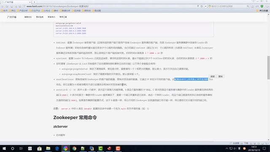This screenshot has height=152, width=270.
Task: Click the vertical scrollbar thumb
Action: (268, 67)
